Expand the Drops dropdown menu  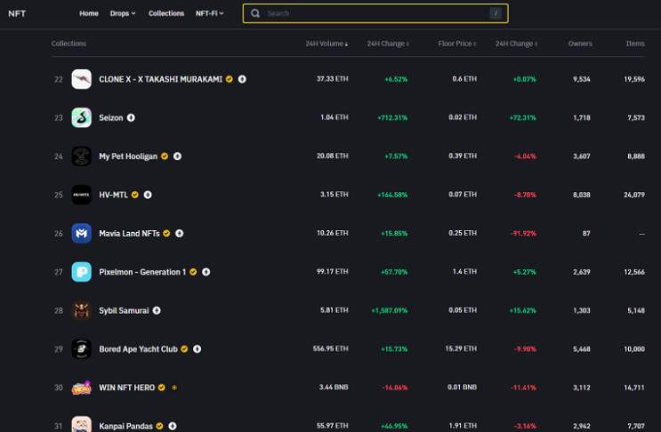click(x=123, y=13)
